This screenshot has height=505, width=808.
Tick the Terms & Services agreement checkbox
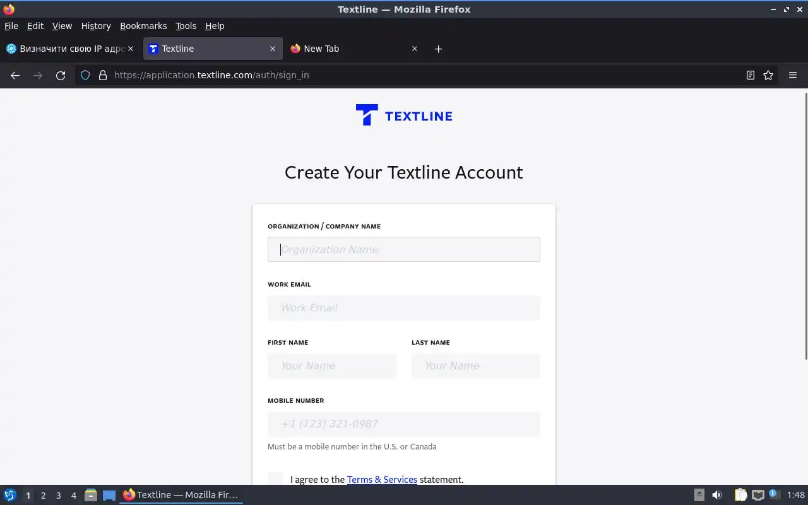pos(275,478)
